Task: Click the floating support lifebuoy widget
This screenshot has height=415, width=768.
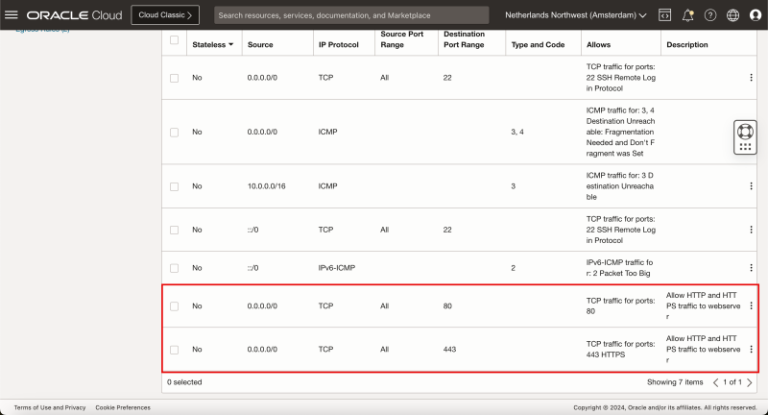Action: pyautogui.click(x=746, y=137)
